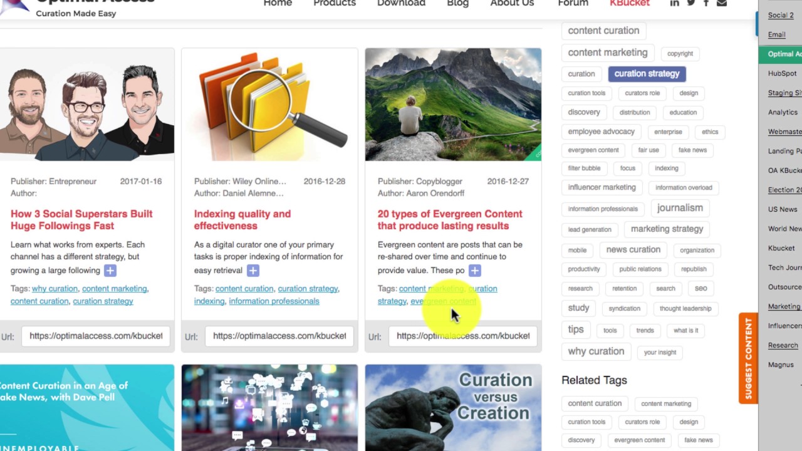802x451 pixels.
Task: Open the Email item in right sidebar
Action: point(777,35)
